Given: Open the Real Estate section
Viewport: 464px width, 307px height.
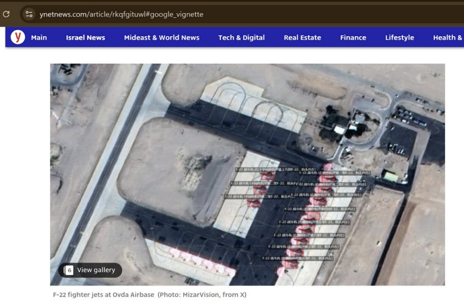Looking at the screenshot, I should click(303, 38).
